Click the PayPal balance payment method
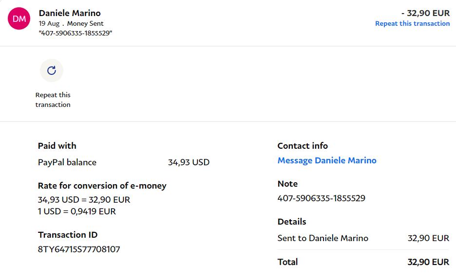Image resolution: width=456 pixels, height=280 pixels. (67, 162)
